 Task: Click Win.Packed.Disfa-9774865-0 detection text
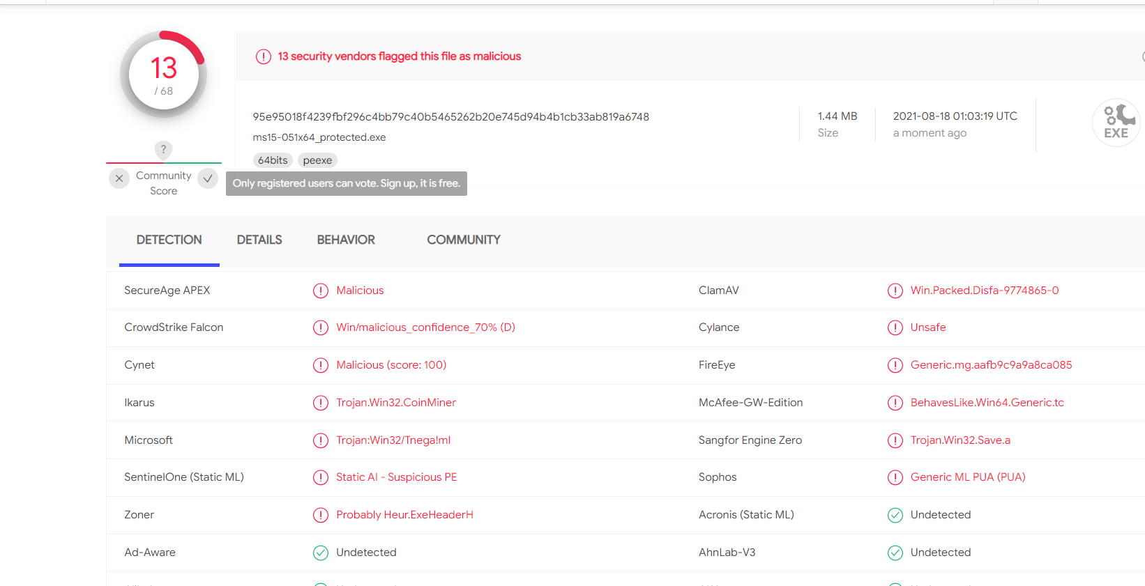(985, 291)
